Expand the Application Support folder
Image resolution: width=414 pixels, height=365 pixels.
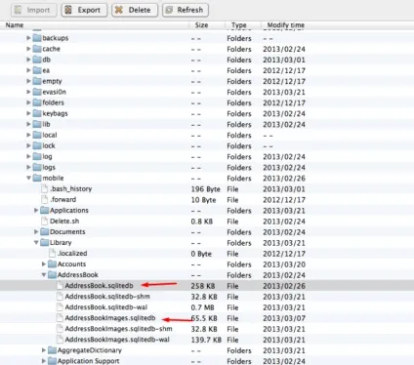pyautogui.click(x=44, y=361)
